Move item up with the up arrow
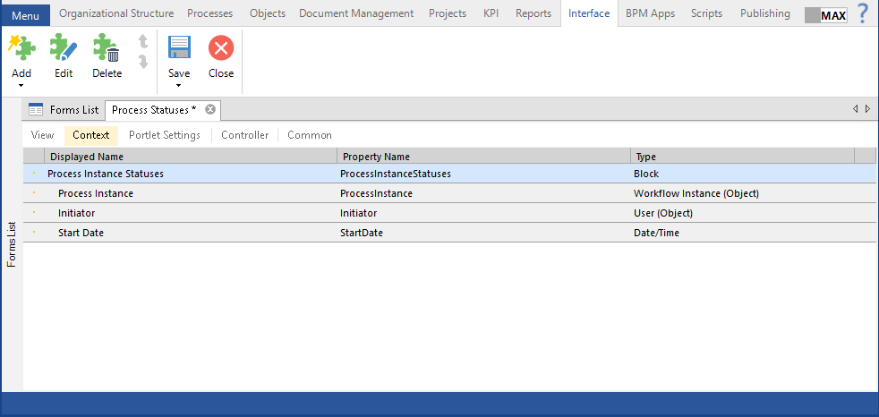Image resolution: width=879 pixels, height=417 pixels. pyautogui.click(x=142, y=42)
